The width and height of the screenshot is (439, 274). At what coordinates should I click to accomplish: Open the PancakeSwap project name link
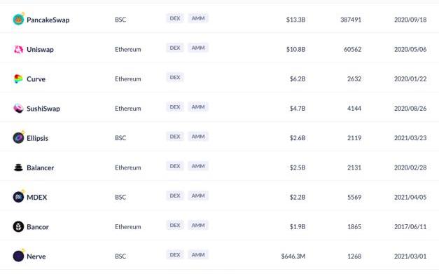(x=48, y=20)
